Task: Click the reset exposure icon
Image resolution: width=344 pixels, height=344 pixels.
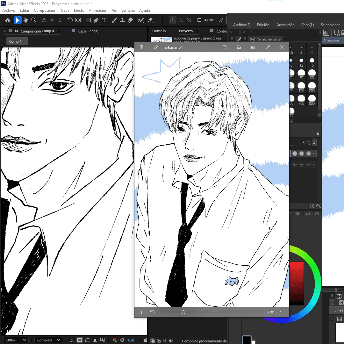Action: click(122, 340)
